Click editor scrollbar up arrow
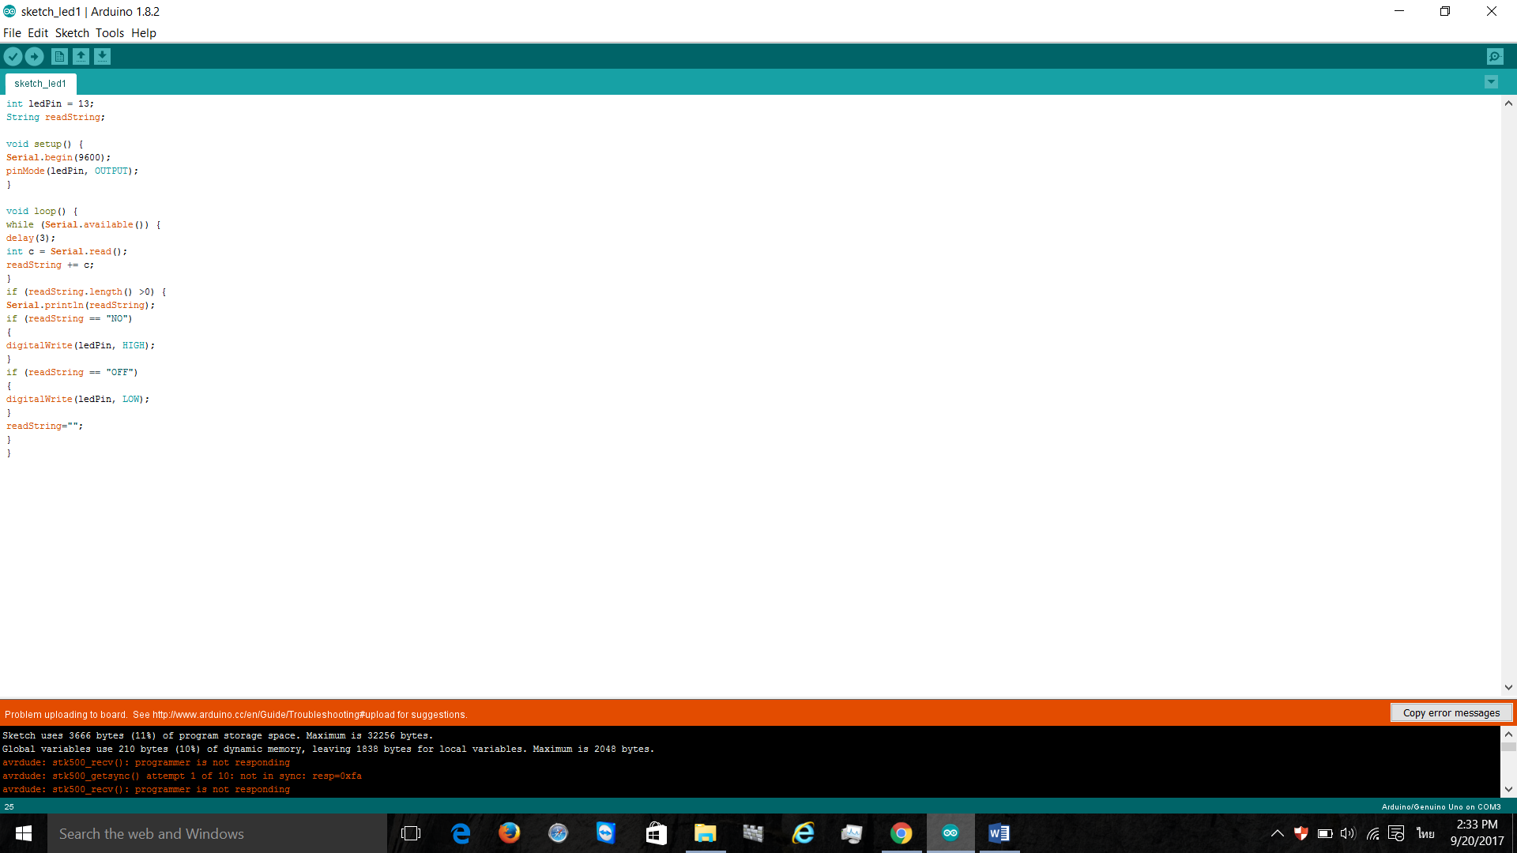Screen dimensions: 1517x853 click(1508, 103)
